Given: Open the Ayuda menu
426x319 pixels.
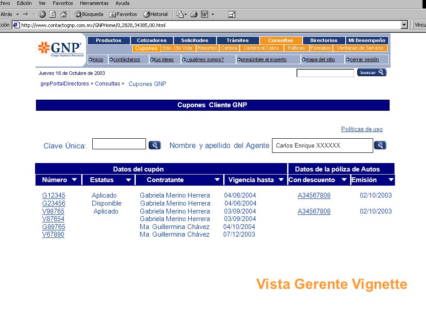Looking at the screenshot, I should [x=122, y=3].
